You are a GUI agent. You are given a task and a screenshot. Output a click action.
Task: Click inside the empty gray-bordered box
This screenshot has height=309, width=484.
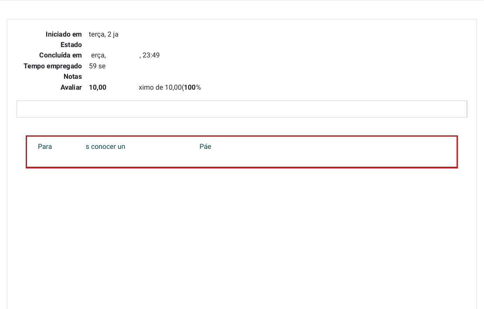[242, 109]
